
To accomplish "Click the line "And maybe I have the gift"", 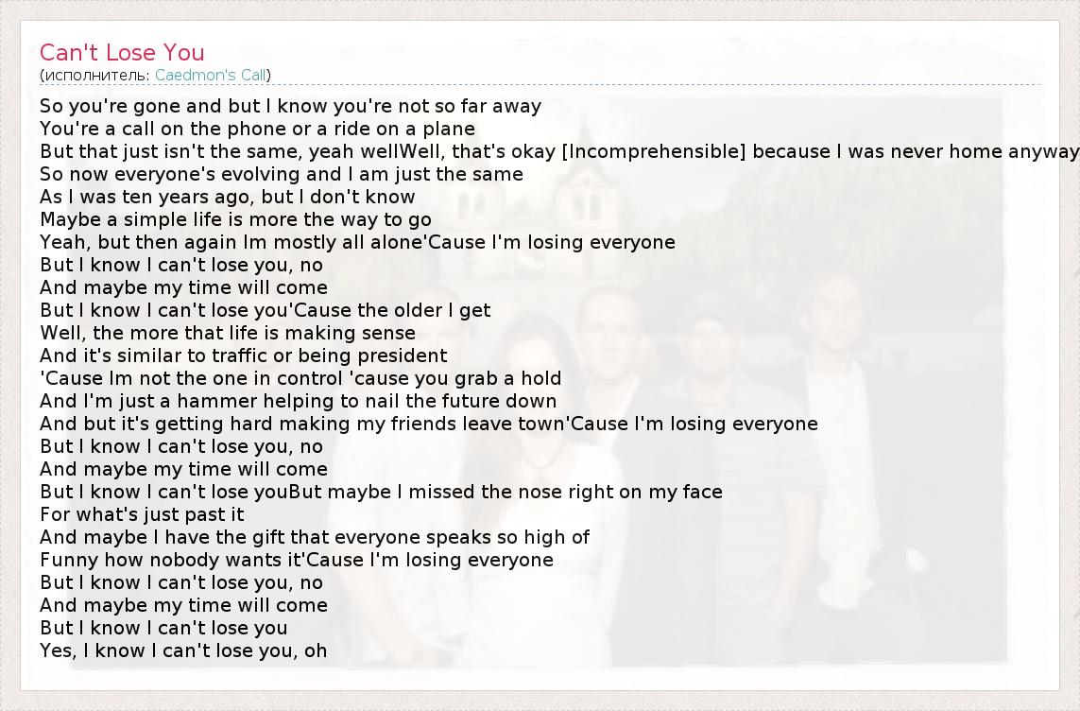I will tap(315, 537).
